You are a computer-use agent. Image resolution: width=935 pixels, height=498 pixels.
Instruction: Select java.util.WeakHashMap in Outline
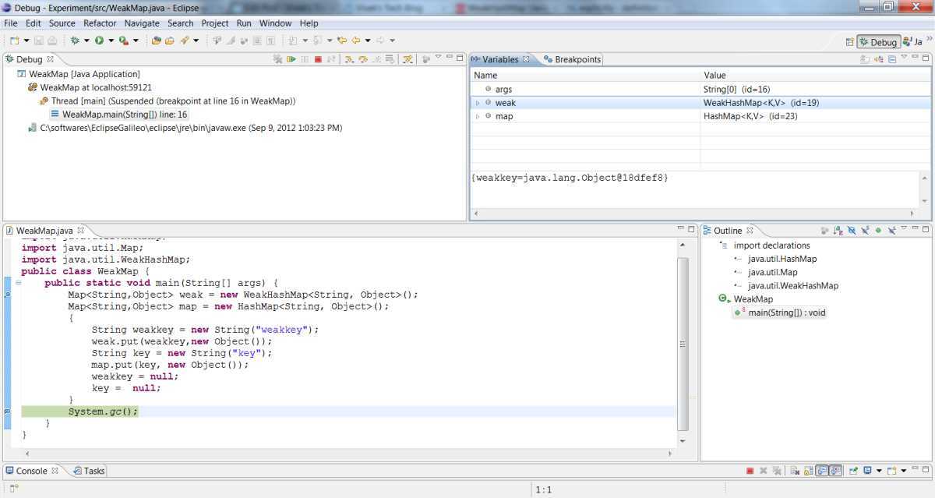coord(793,286)
